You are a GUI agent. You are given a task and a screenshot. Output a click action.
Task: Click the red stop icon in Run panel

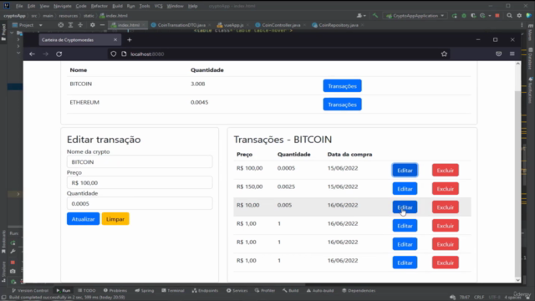tap(13, 263)
